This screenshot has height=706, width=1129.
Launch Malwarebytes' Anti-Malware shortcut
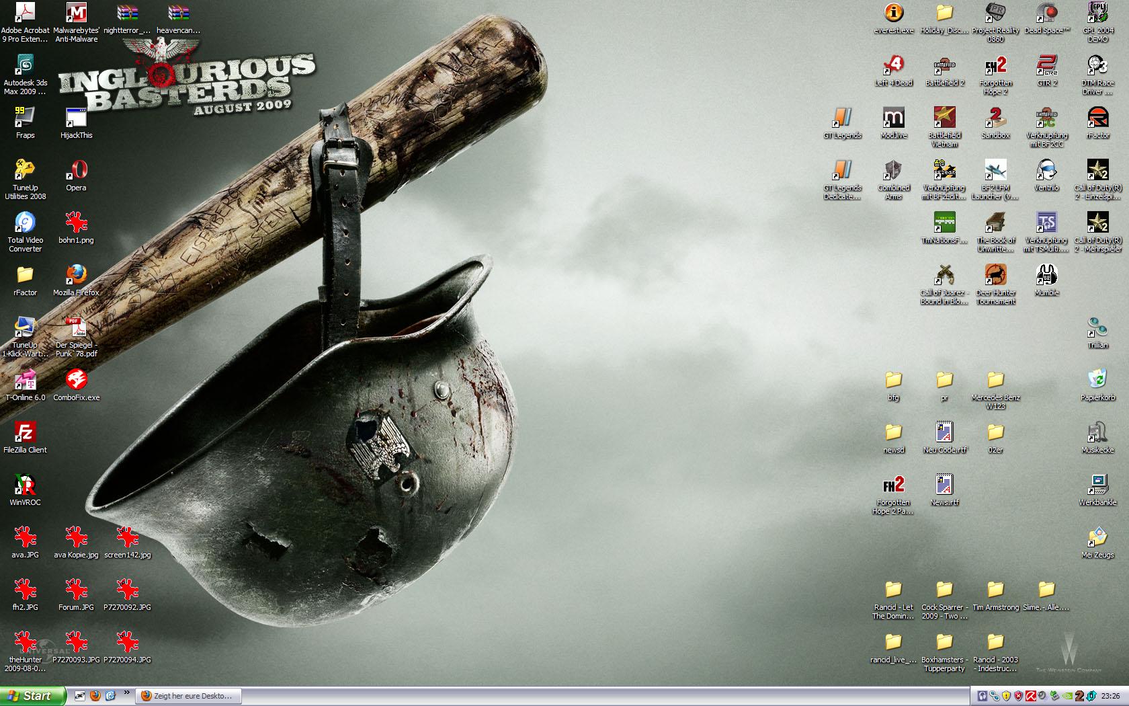coord(76,22)
